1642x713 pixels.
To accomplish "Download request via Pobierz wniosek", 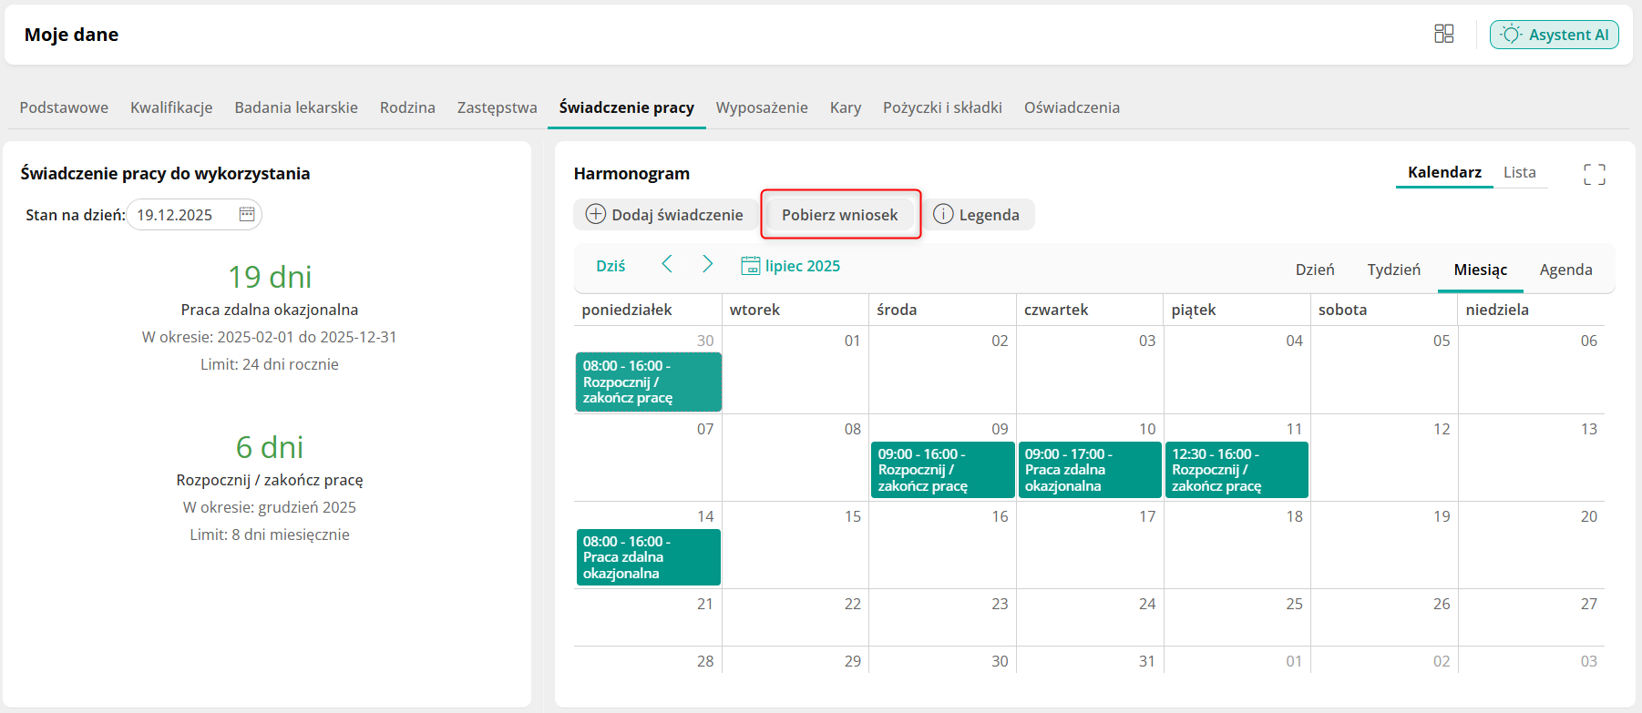I will click(x=839, y=215).
